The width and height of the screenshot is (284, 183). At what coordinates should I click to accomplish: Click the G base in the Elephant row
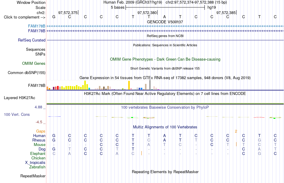259,153
